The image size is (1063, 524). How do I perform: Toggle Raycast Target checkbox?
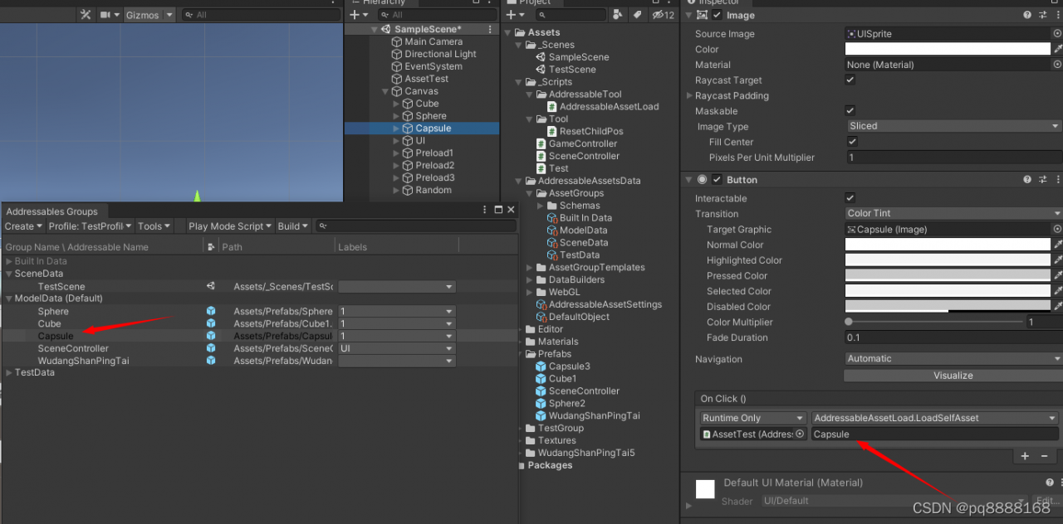point(850,80)
